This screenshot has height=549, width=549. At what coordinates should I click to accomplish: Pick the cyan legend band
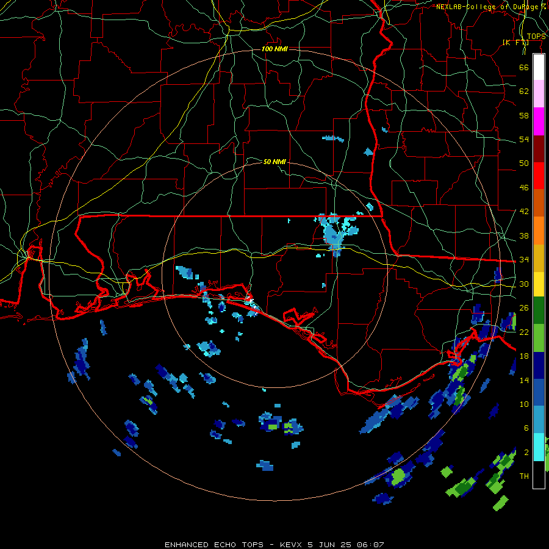[539, 447]
